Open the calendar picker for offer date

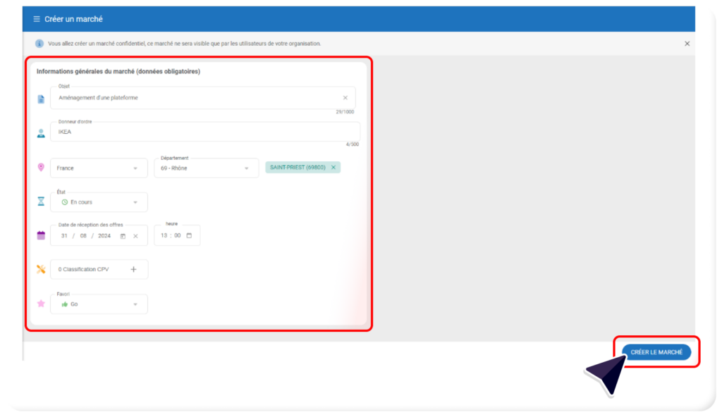coord(123,236)
